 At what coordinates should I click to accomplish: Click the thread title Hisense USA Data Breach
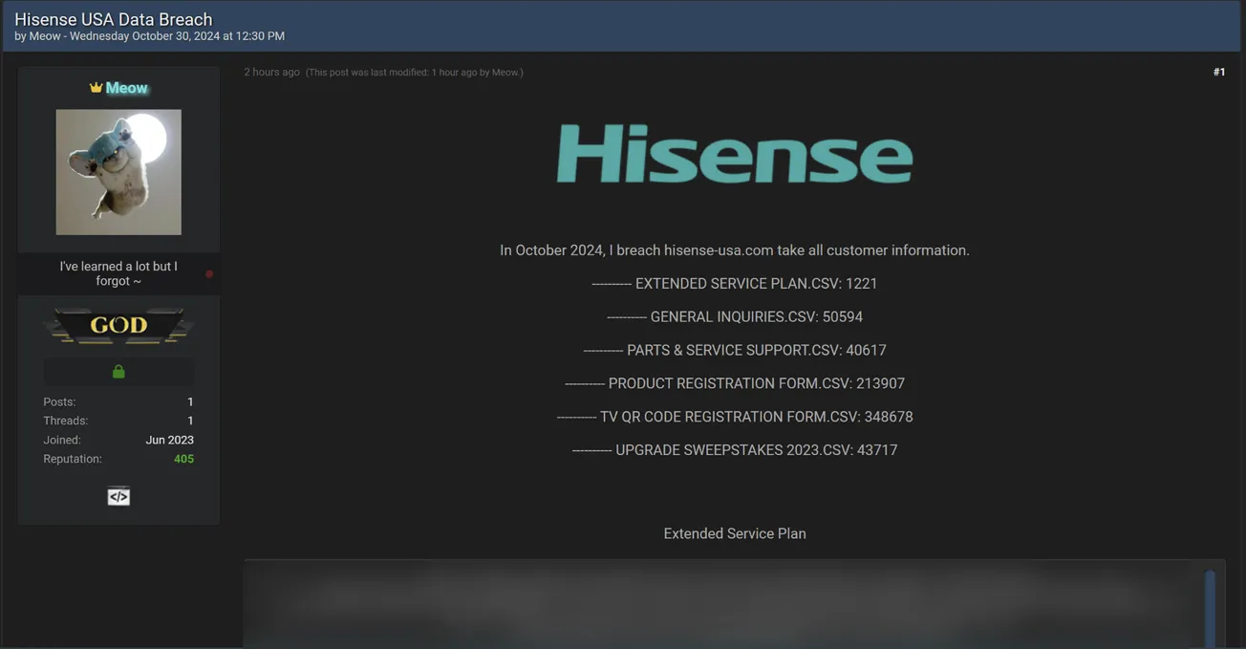point(114,19)
